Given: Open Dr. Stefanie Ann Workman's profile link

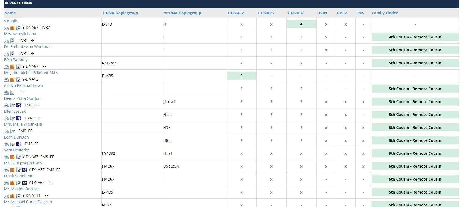Looking at the screenshot, I should (x=28, y=47).
